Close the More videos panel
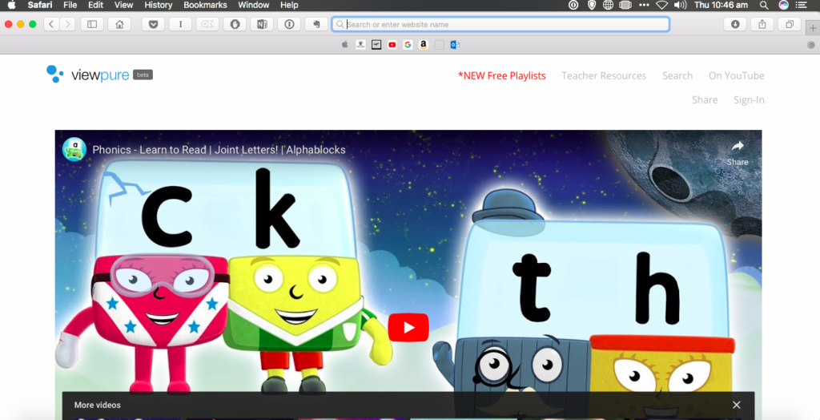 click(x=737, y=405)
